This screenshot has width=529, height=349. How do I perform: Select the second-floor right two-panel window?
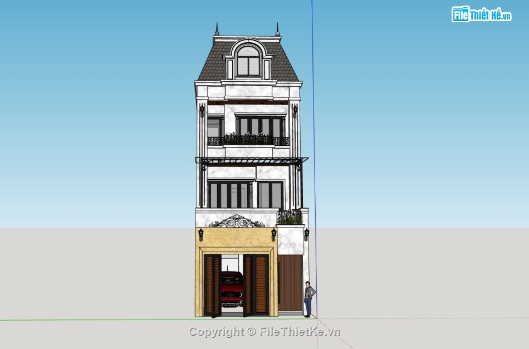(270, 195)
